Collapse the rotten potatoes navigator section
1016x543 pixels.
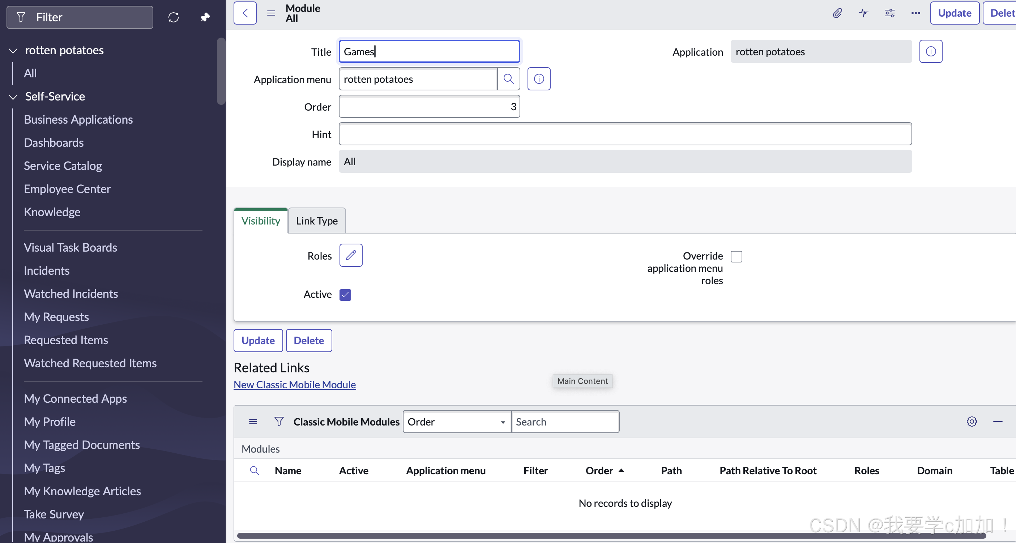13,51
